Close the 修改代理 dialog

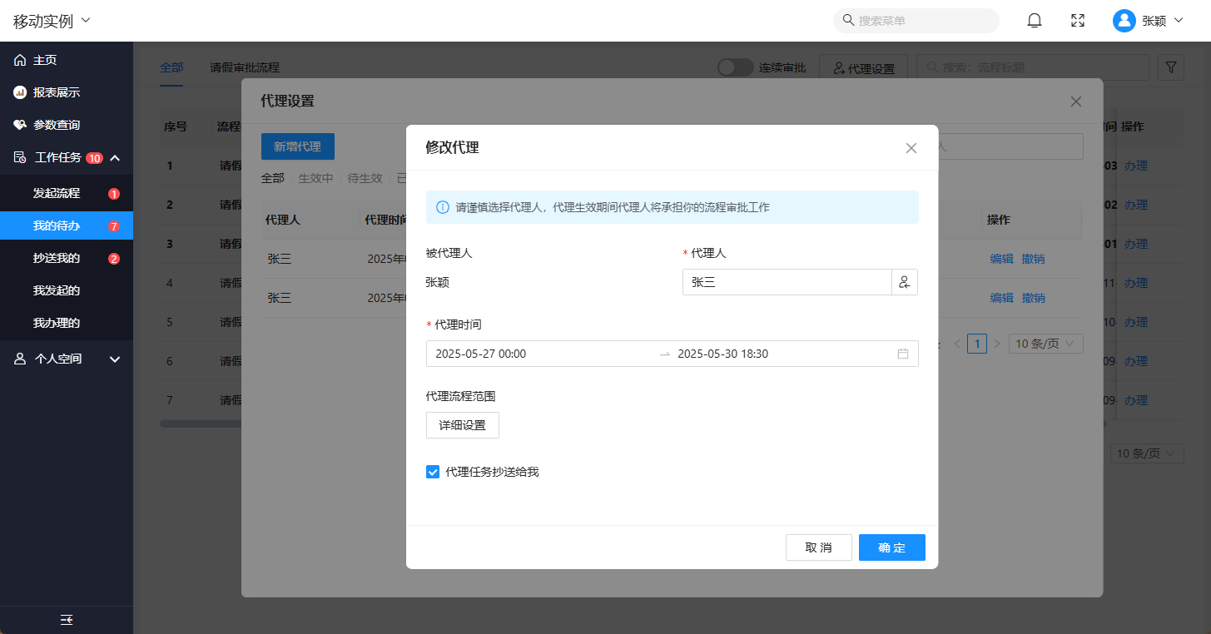(x=911, y=148)
